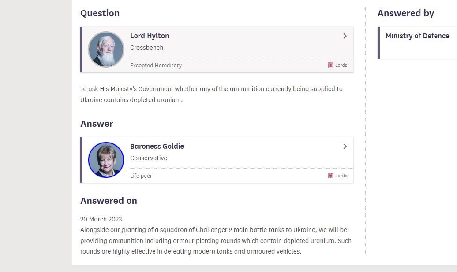This screenshot has width=457, height=272.
Task: Click the Answered by heading
Action: (406, 13)
